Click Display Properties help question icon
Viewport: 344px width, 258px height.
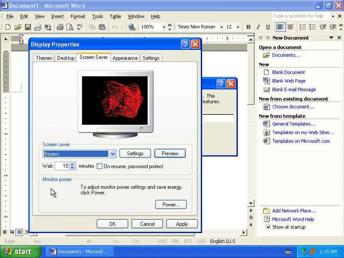[x=185, y=44]
